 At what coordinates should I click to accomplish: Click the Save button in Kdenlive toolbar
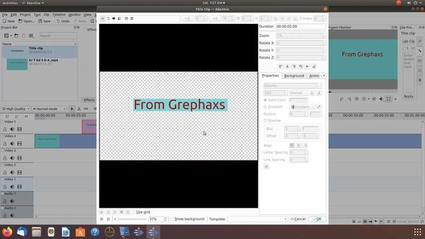44,21
